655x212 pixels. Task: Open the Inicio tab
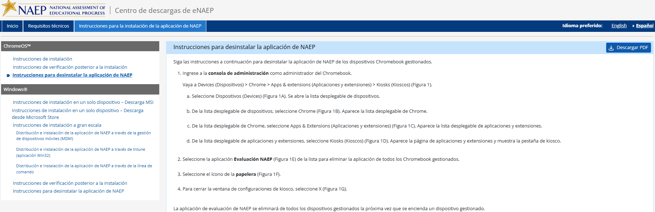pyautogui.click(x=12, y=26)
